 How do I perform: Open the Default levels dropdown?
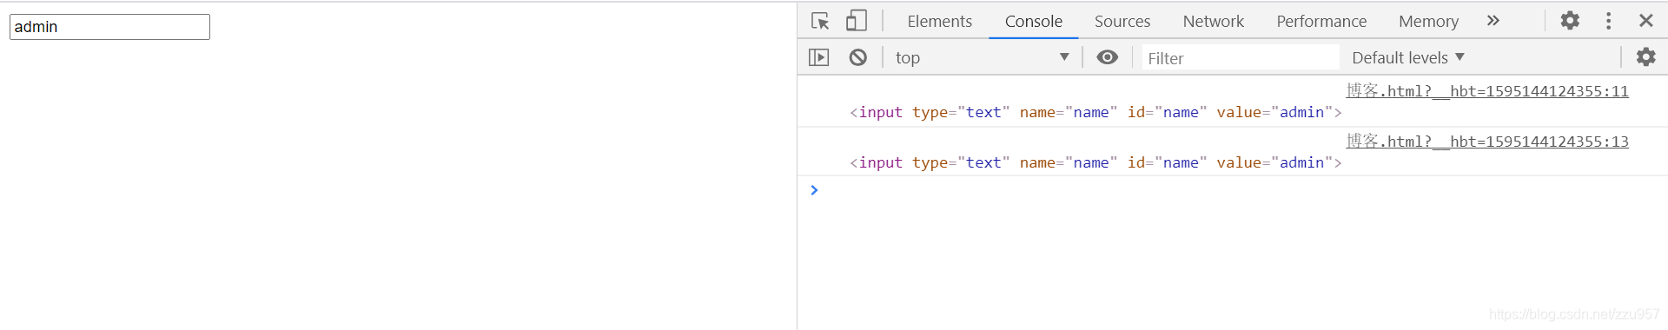coord(1408,57)
